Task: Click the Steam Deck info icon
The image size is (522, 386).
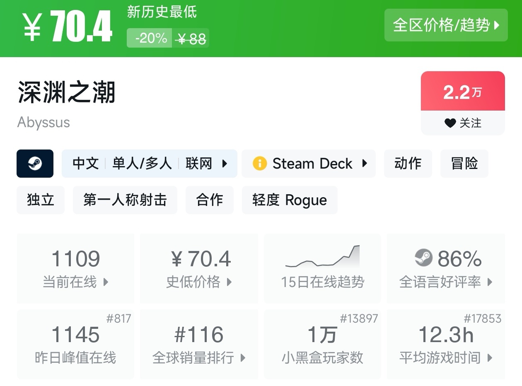Action: tap(260, 164)
